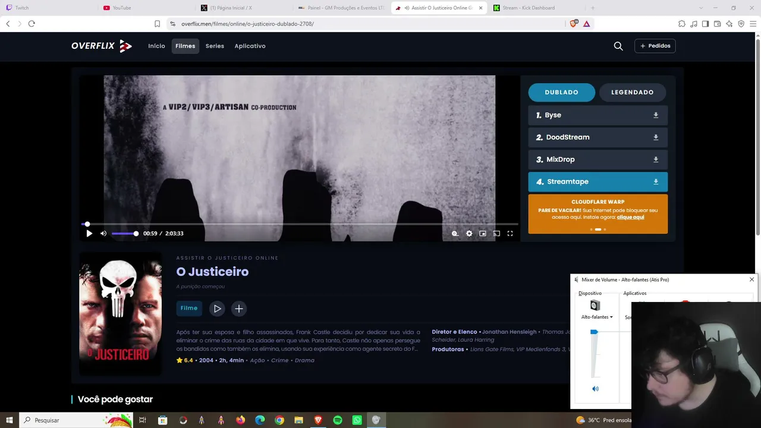The width and height of the screenshot is (761, 428).
Task: Download from the Streamtape server
Action: pyautogui.click(x=656, y=182)
